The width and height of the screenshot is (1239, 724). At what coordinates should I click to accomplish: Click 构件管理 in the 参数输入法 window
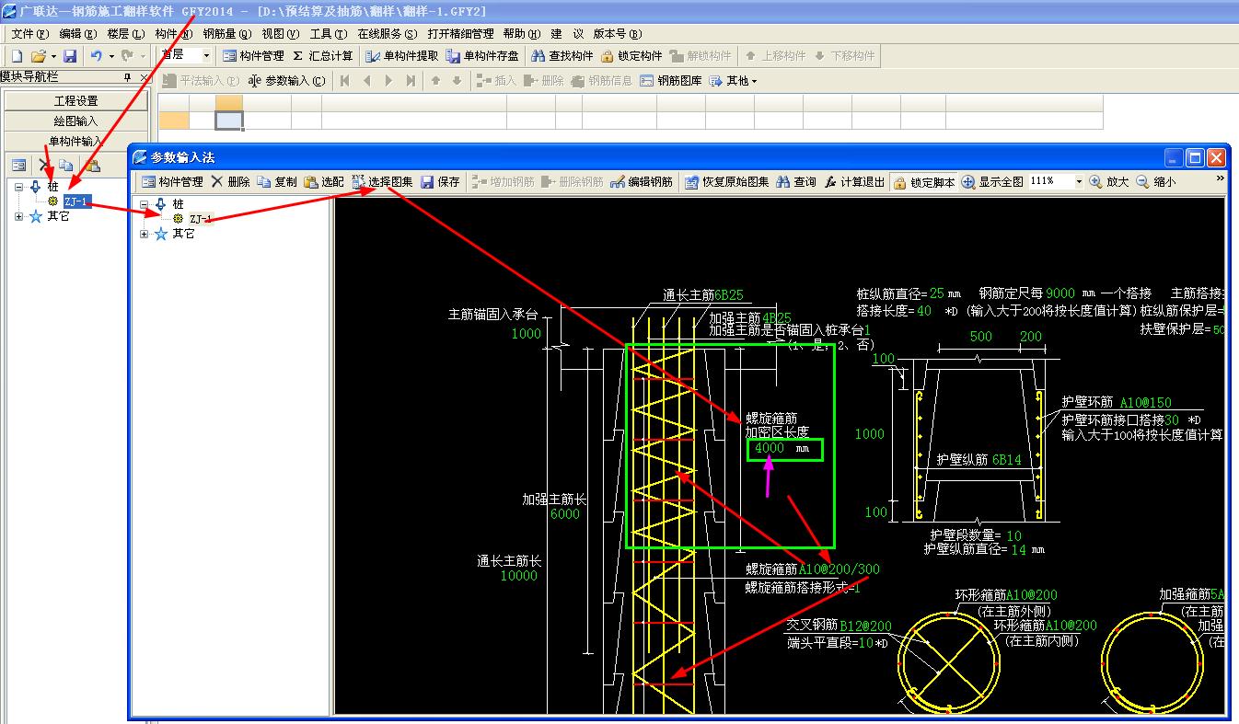[x=172, y=182]
